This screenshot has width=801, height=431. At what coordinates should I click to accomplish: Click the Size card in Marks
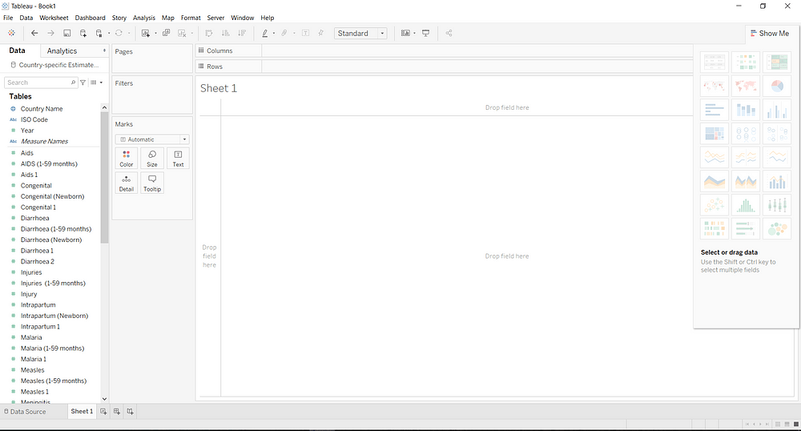coord(152,158)
